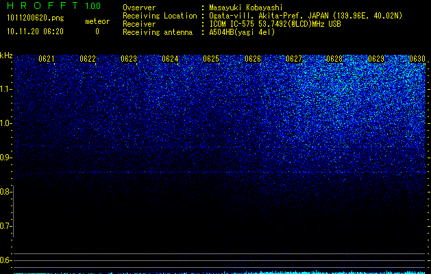Click the 1.1 kHz axis label
431x274 pixels.
pos(5,89)
